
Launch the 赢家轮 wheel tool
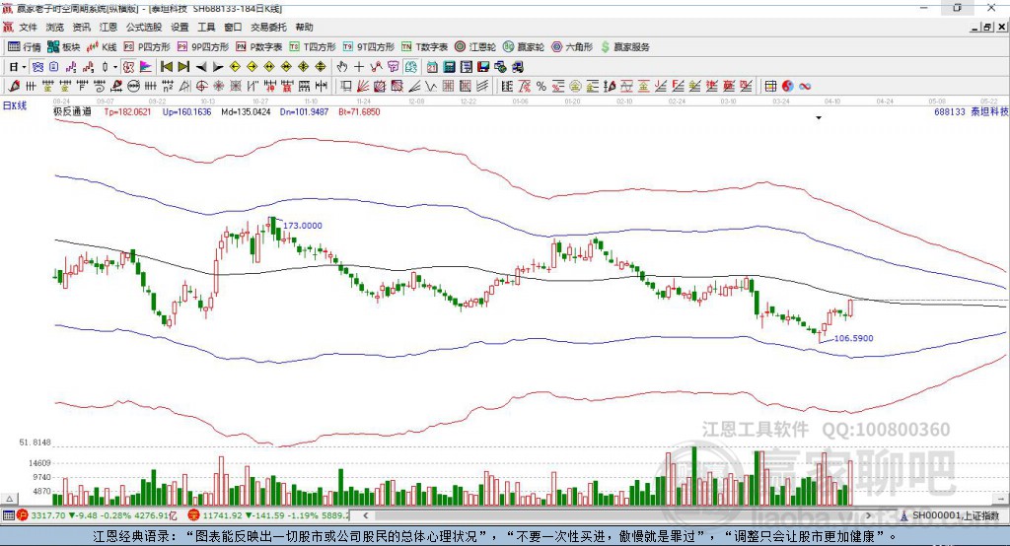pos(524,47)
